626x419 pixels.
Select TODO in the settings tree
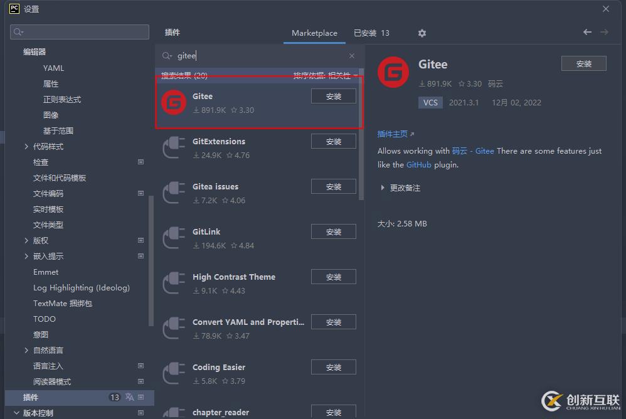(45, 319)
